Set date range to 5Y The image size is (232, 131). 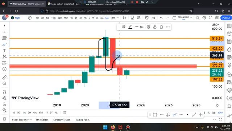tap(51, 112)
